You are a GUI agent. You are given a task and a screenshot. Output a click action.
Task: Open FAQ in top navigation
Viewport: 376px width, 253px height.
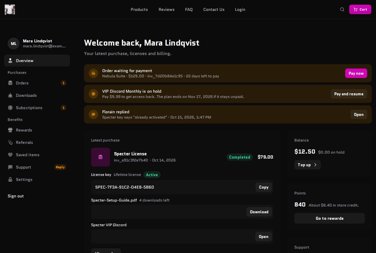pyautogui.click(x=189, y=9)
